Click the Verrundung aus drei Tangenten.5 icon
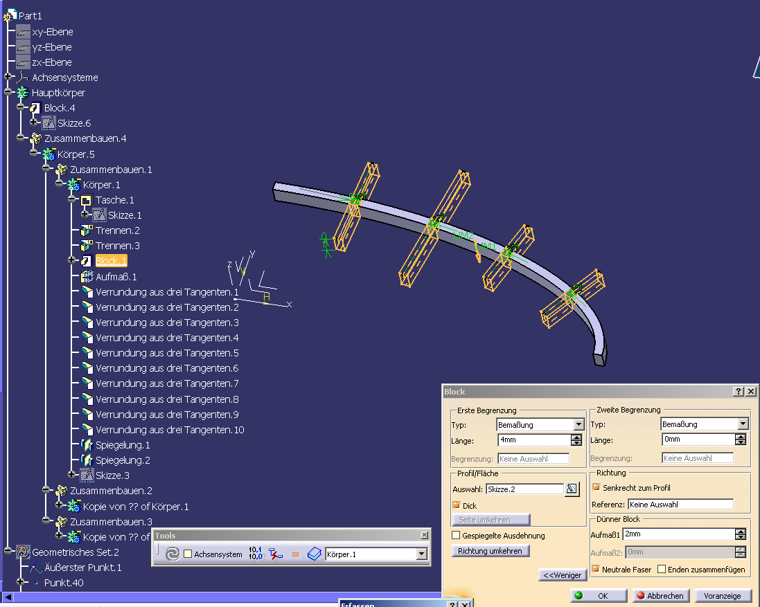Viewport: 760px width, 607px height. (87, 353)
